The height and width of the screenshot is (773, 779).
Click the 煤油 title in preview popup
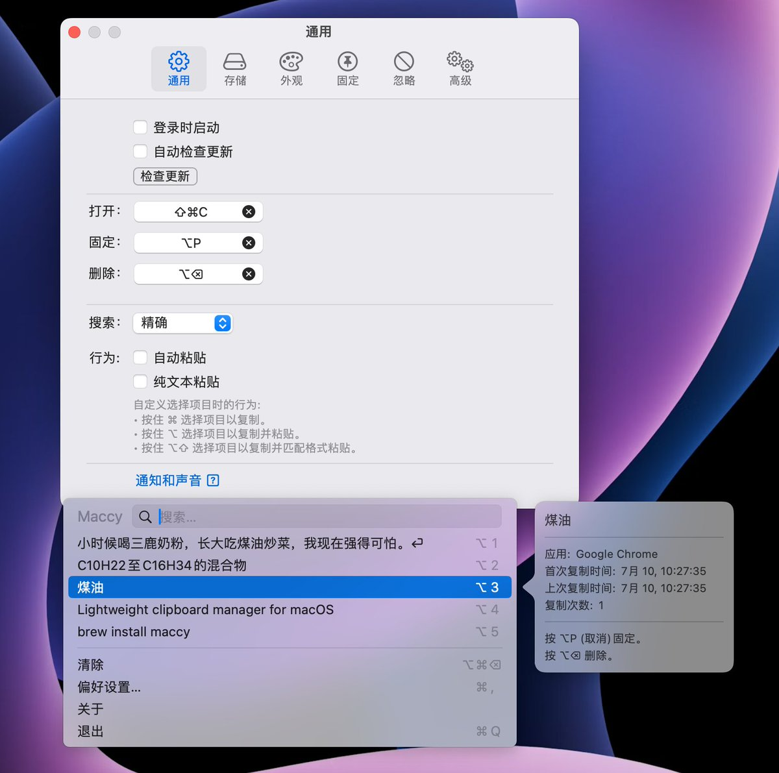point(558,520)
